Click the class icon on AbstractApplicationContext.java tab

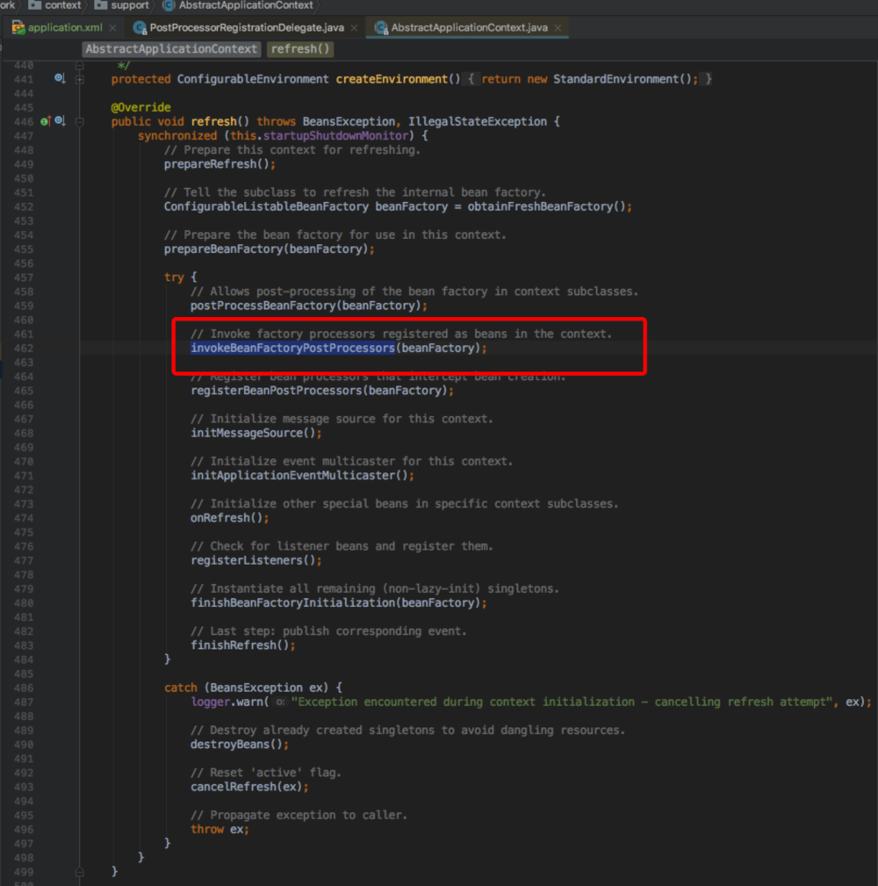tap(381, 27)
